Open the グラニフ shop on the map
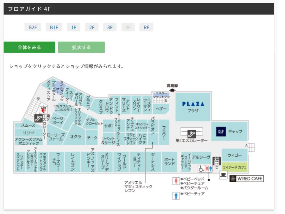Image resolution: width=285 pixels, height=214 pixels. (x=88, y=102)
